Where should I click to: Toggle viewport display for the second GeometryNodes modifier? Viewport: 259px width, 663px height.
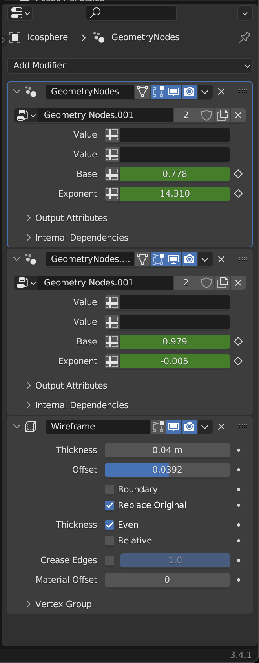(173, 259)
